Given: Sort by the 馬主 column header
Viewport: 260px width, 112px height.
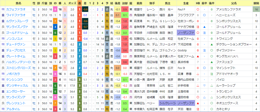Looking at the screenshot, I should (167, 3).
